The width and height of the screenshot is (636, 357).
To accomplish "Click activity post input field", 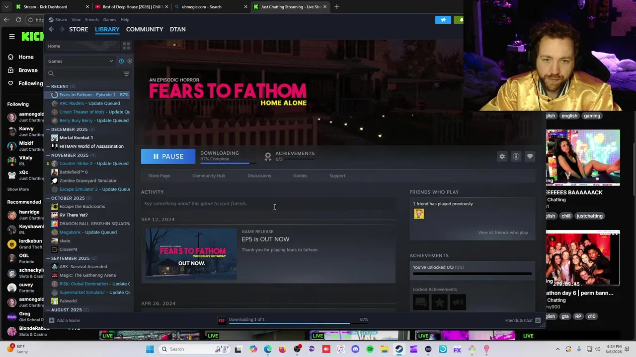I will click(268, 204).
